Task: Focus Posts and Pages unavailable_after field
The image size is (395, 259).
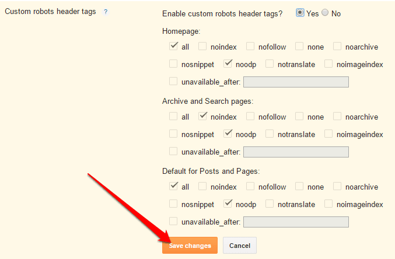Action: point(296,222)
